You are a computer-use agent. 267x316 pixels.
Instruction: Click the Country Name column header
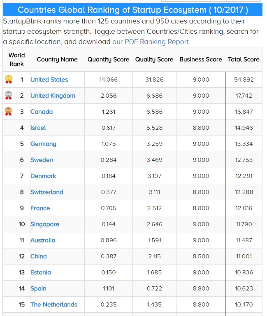57,59
